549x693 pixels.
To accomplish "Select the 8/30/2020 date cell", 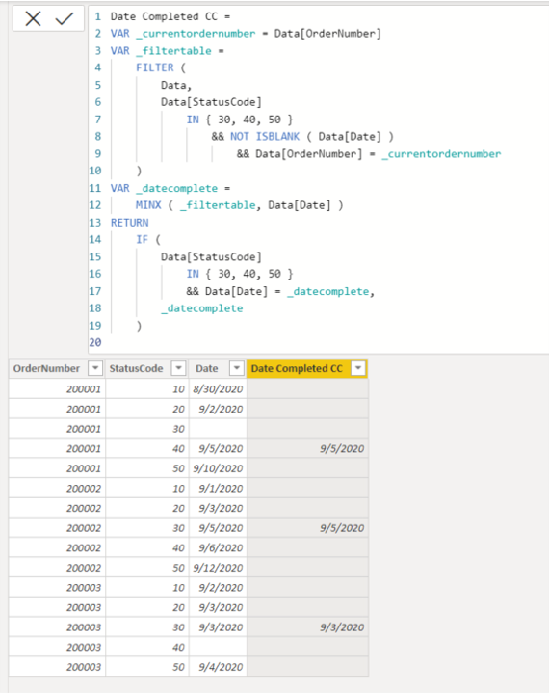I will point(218,389).
